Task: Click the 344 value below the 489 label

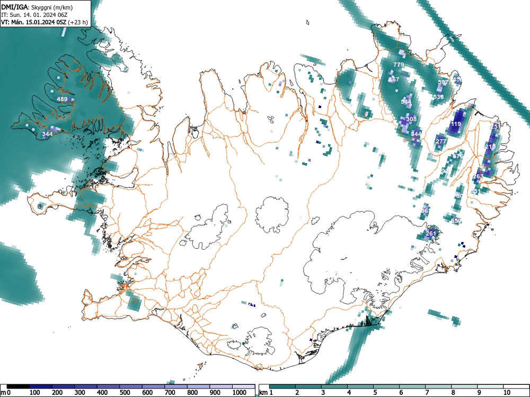Action: coord(47,134)
